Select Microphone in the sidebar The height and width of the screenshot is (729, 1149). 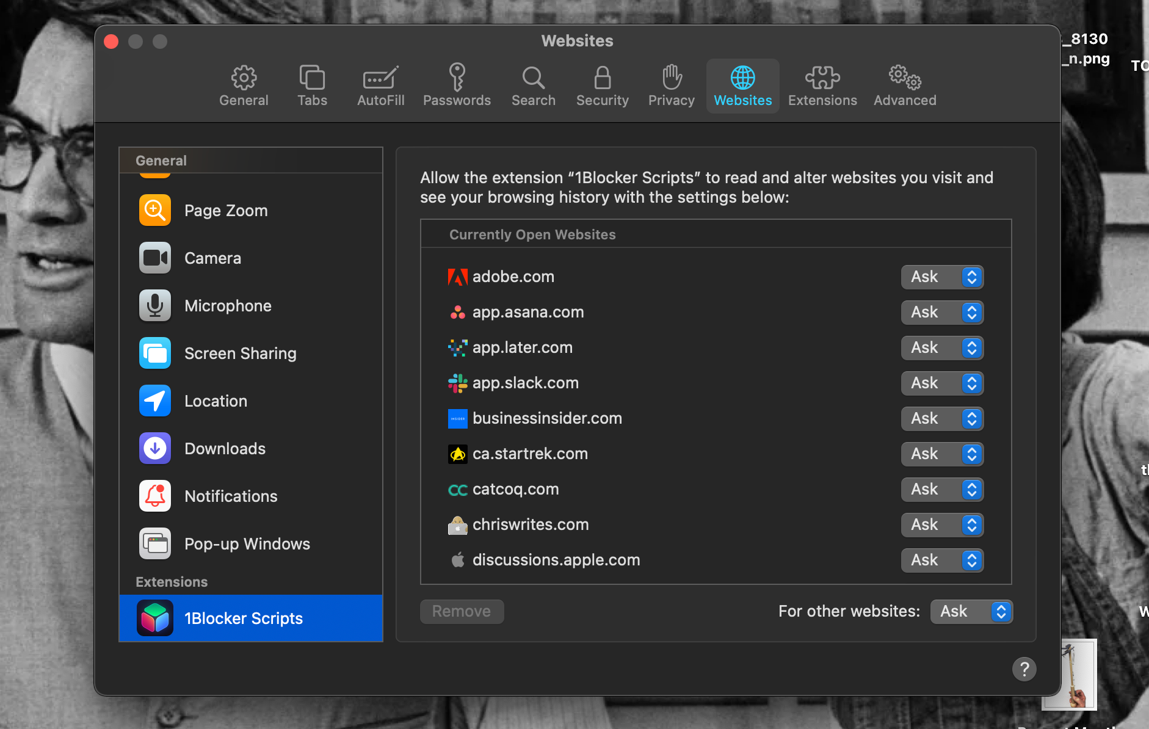click(251, 306)
